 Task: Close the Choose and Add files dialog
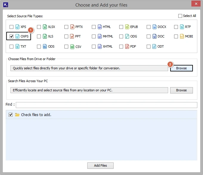[x=196, y=4]
